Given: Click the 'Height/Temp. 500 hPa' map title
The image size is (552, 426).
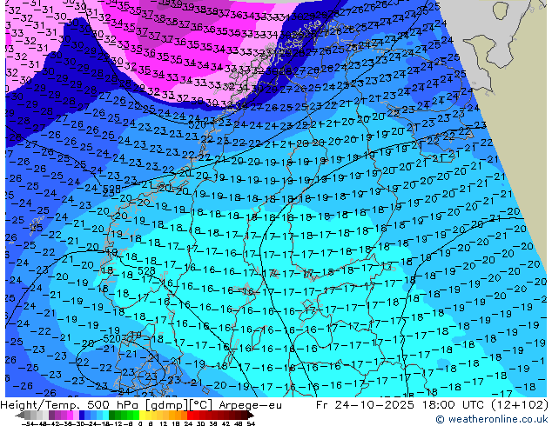Looking at the screenshot, I should 70,405.
